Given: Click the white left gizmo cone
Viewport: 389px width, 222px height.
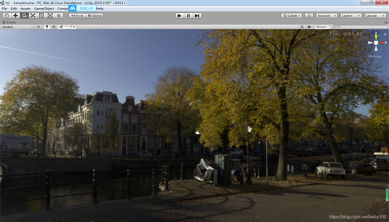Looking at the screenshot, I should pos(371,43).
